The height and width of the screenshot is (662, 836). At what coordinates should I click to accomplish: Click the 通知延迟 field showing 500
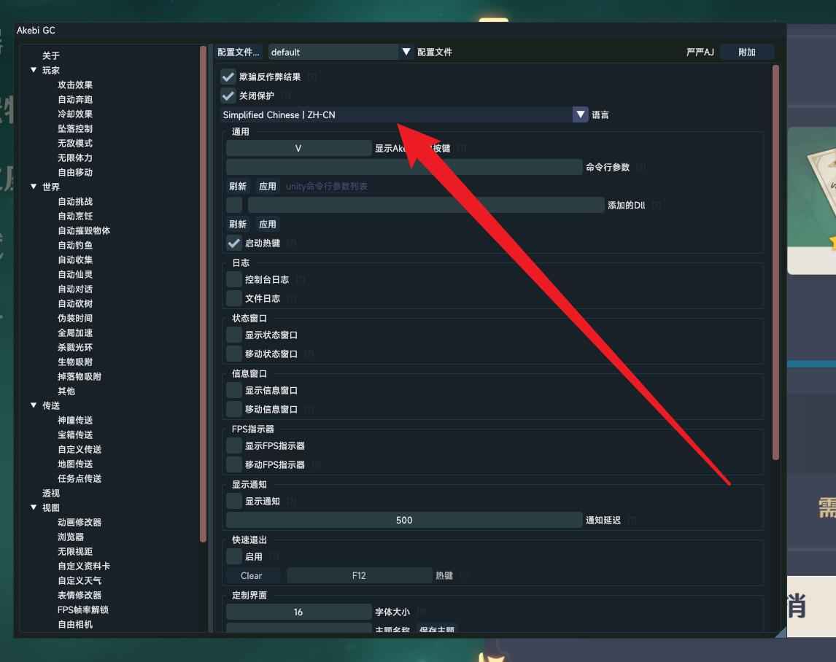click(x=403, y=520)
